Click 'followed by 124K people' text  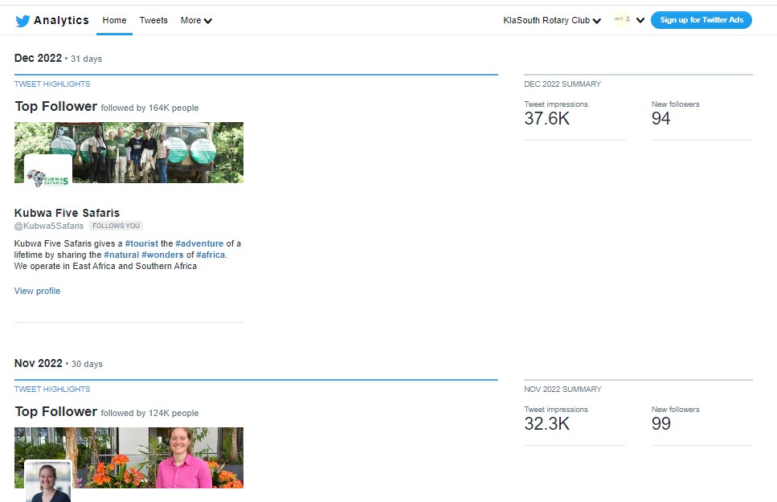click(149, 413)
